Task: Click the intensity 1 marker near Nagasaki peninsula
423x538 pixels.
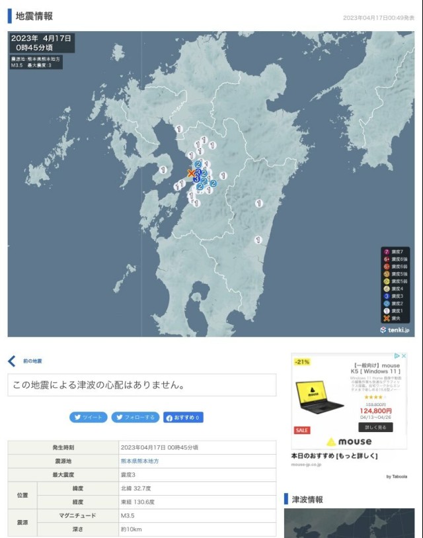Action: (x=163, y=170)
